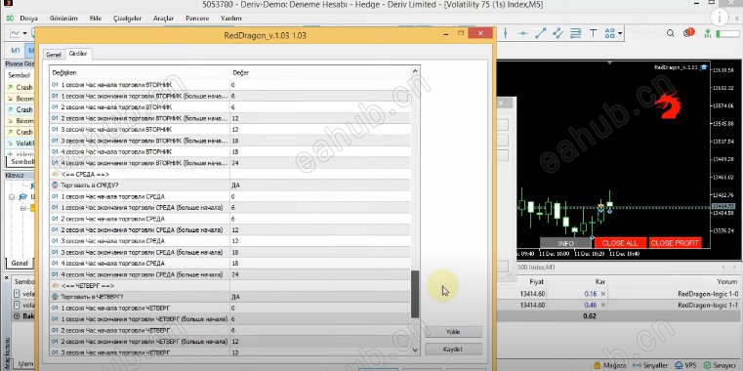This screenshot has width=743, height=371.
Task: Select the horizontal line drawing tool
Action: tap(522, 33)
